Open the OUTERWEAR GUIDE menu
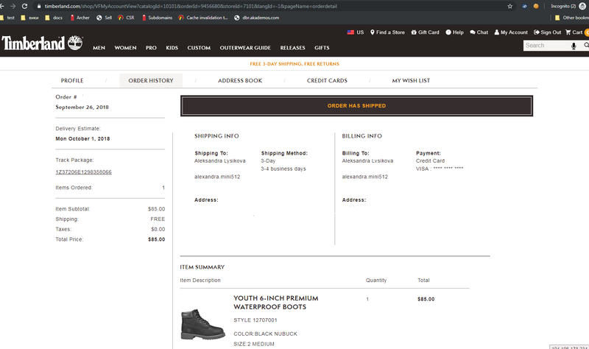 pyautogui.click(x=244, y=48)
